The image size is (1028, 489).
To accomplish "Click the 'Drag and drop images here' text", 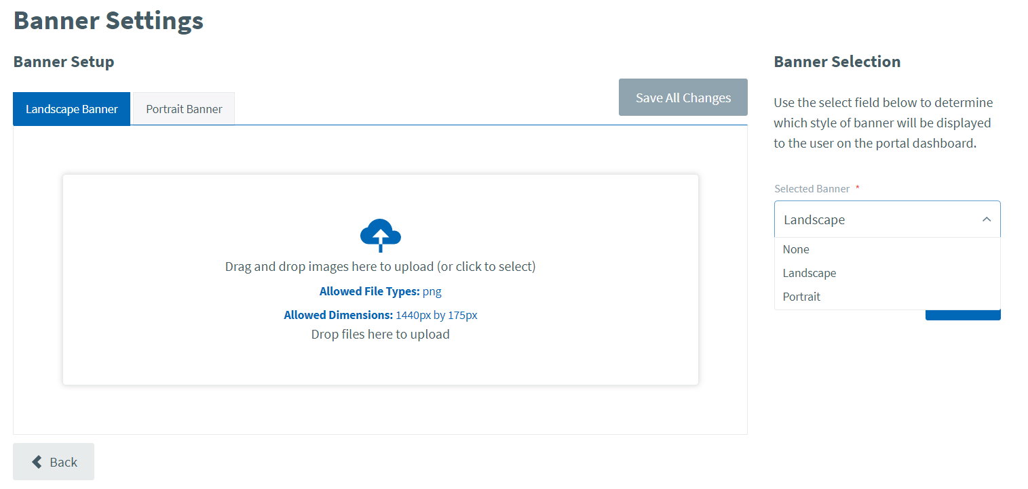I will tap(380, 266).
